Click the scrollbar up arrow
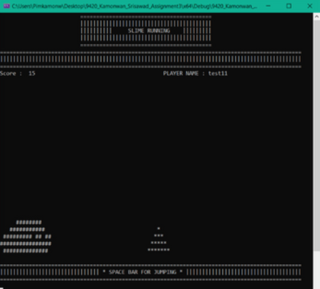The height and width of the screenshot is (289, 320). point(317,16)
